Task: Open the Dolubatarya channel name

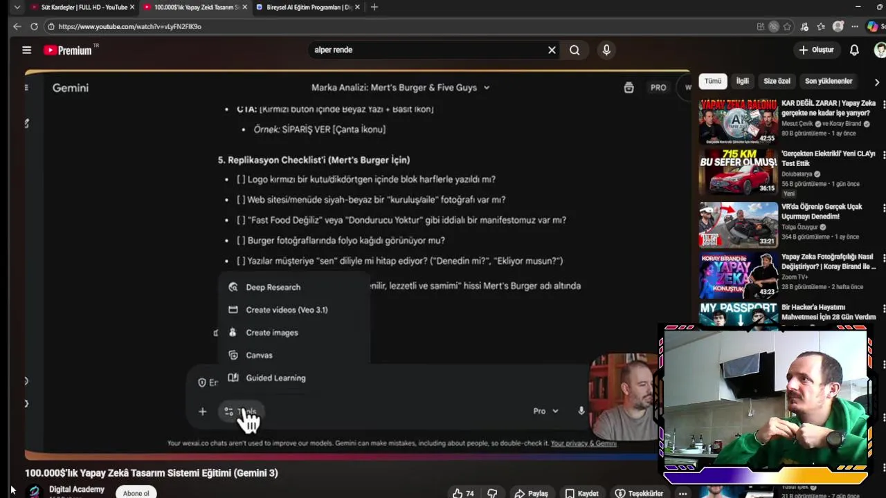Action: point(797,174)
